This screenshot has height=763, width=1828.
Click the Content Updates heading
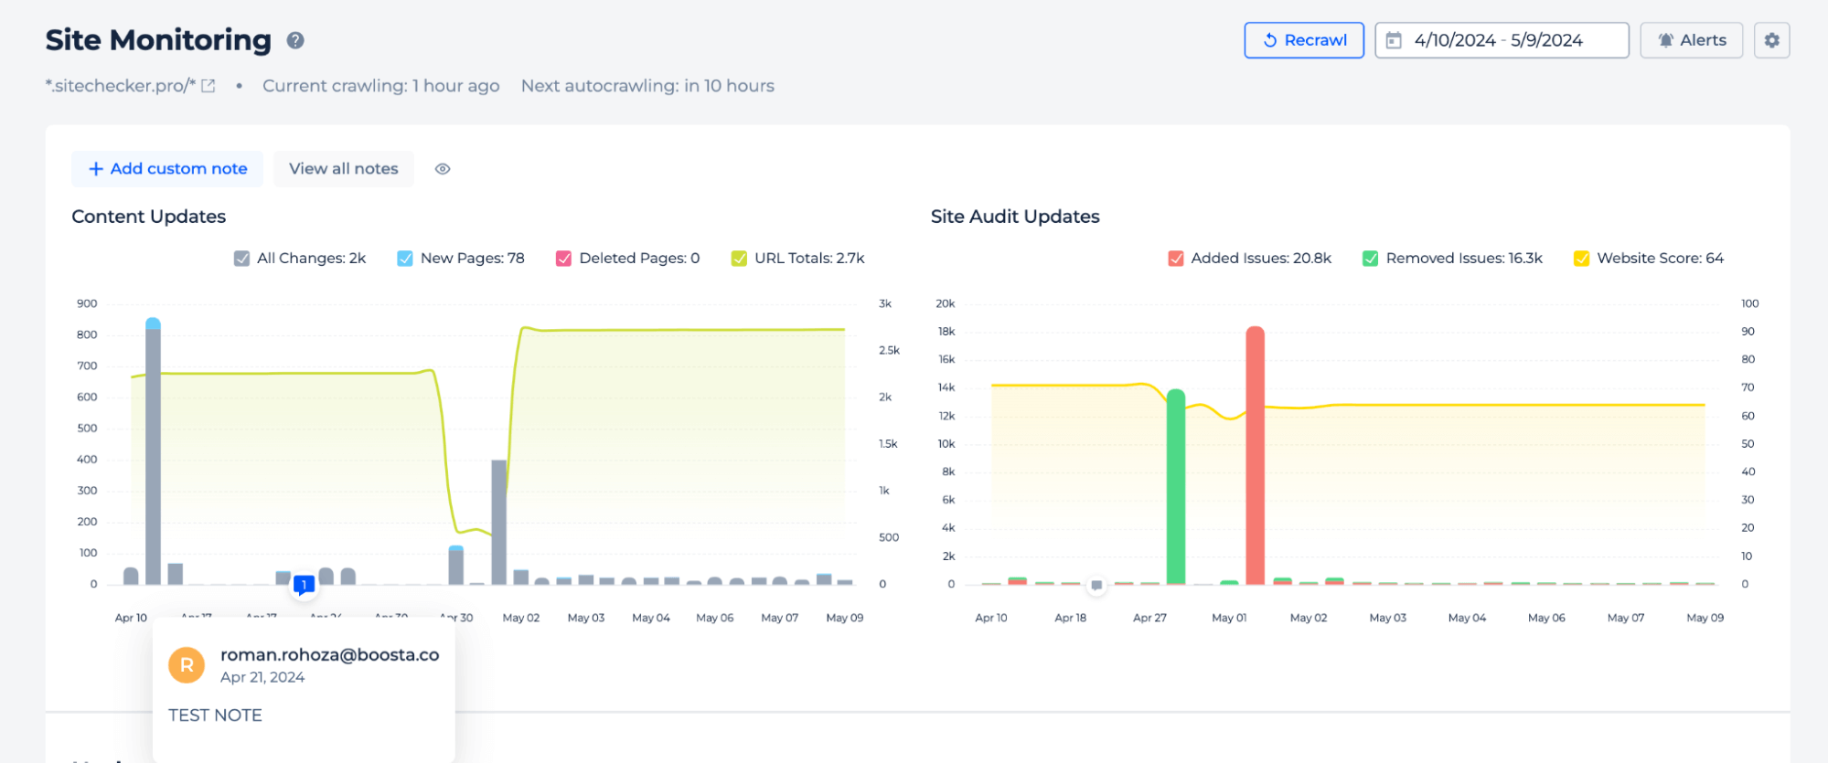click(149, 217)
